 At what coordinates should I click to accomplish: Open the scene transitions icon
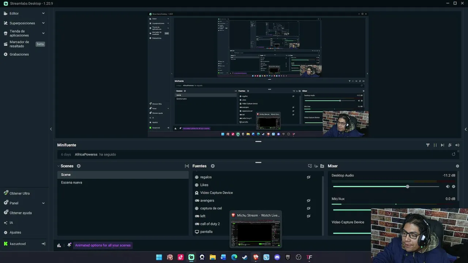[187, 166]
